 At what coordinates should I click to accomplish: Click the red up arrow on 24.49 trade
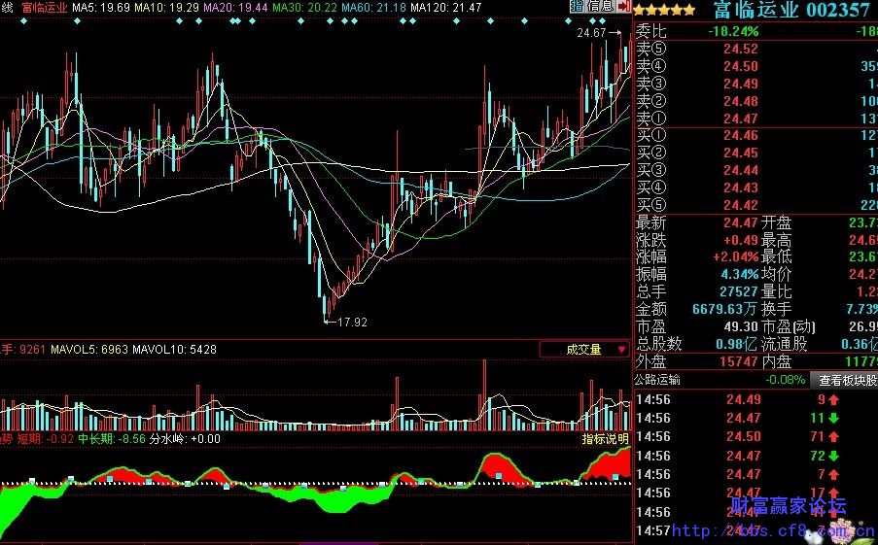(832, 399)
